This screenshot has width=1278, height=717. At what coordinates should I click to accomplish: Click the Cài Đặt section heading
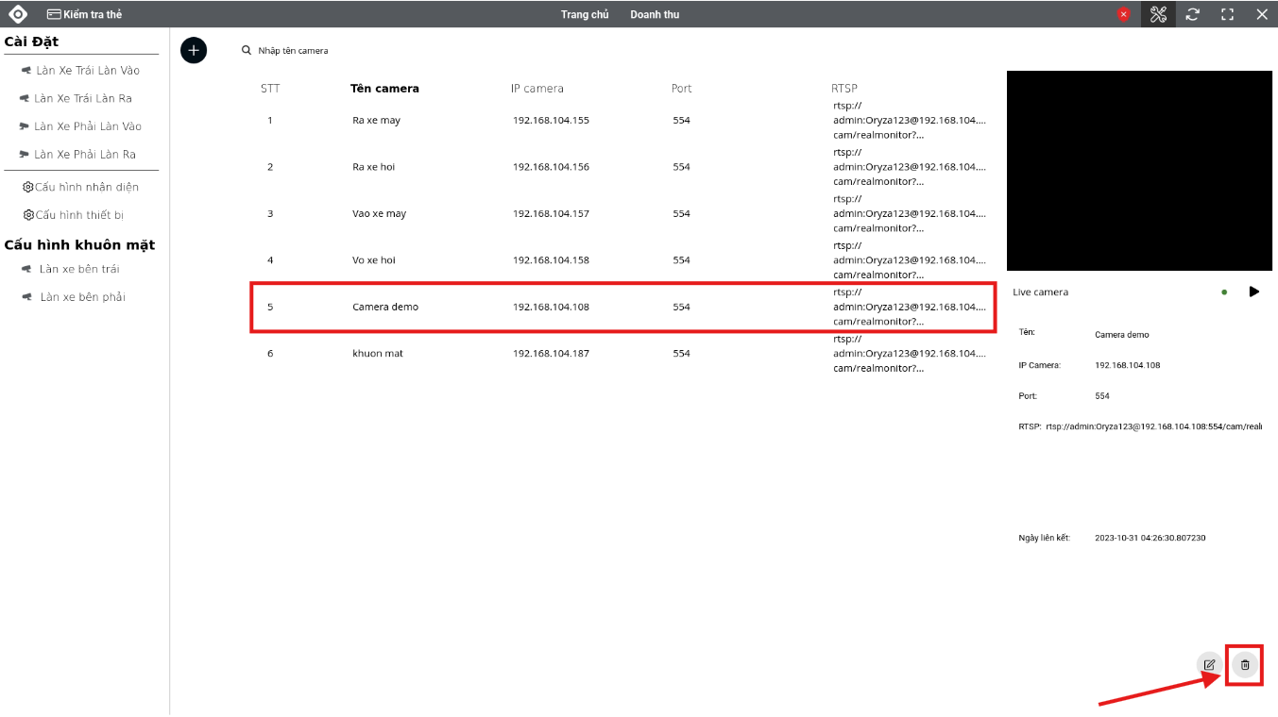click(31, 42)
